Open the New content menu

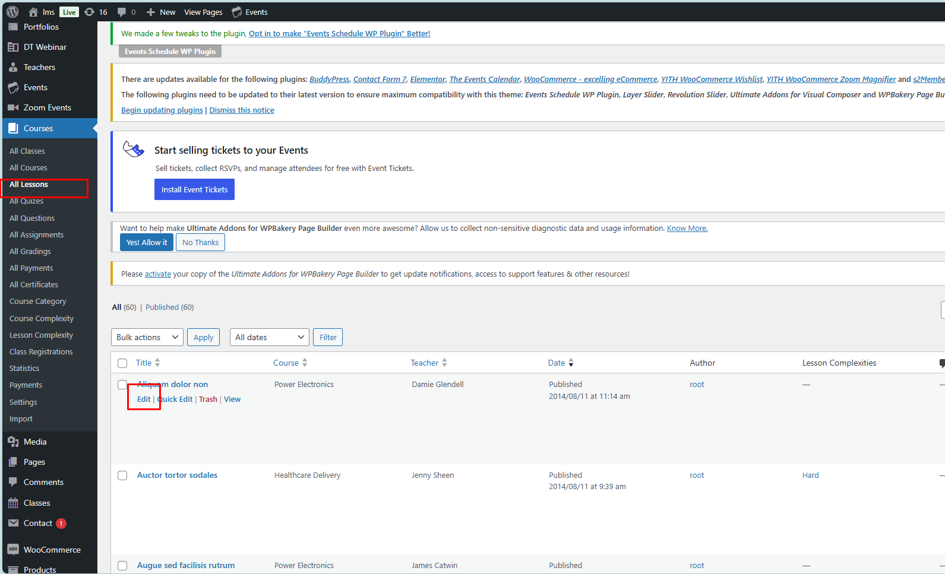pos(161,12)
